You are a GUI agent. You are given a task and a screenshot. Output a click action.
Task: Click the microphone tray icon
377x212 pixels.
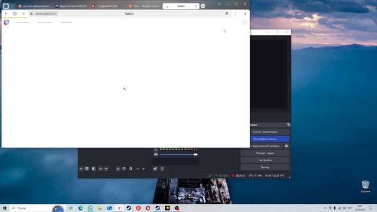(x=335, y=208)
